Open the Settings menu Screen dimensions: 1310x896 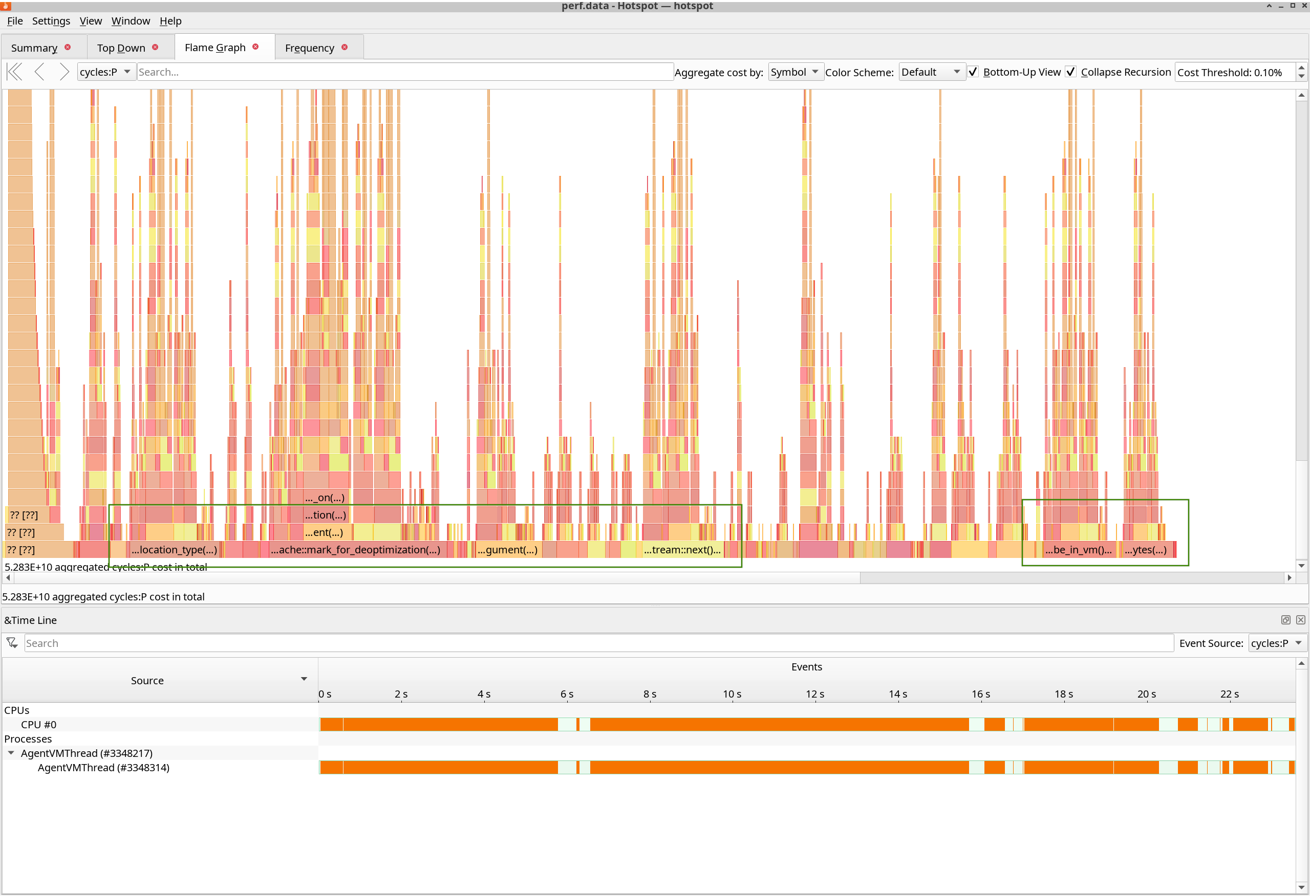(x=51, y=21)
